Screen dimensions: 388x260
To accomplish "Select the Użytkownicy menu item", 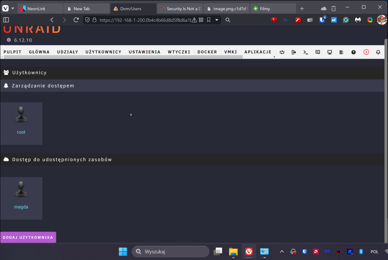I will [104, 52].
